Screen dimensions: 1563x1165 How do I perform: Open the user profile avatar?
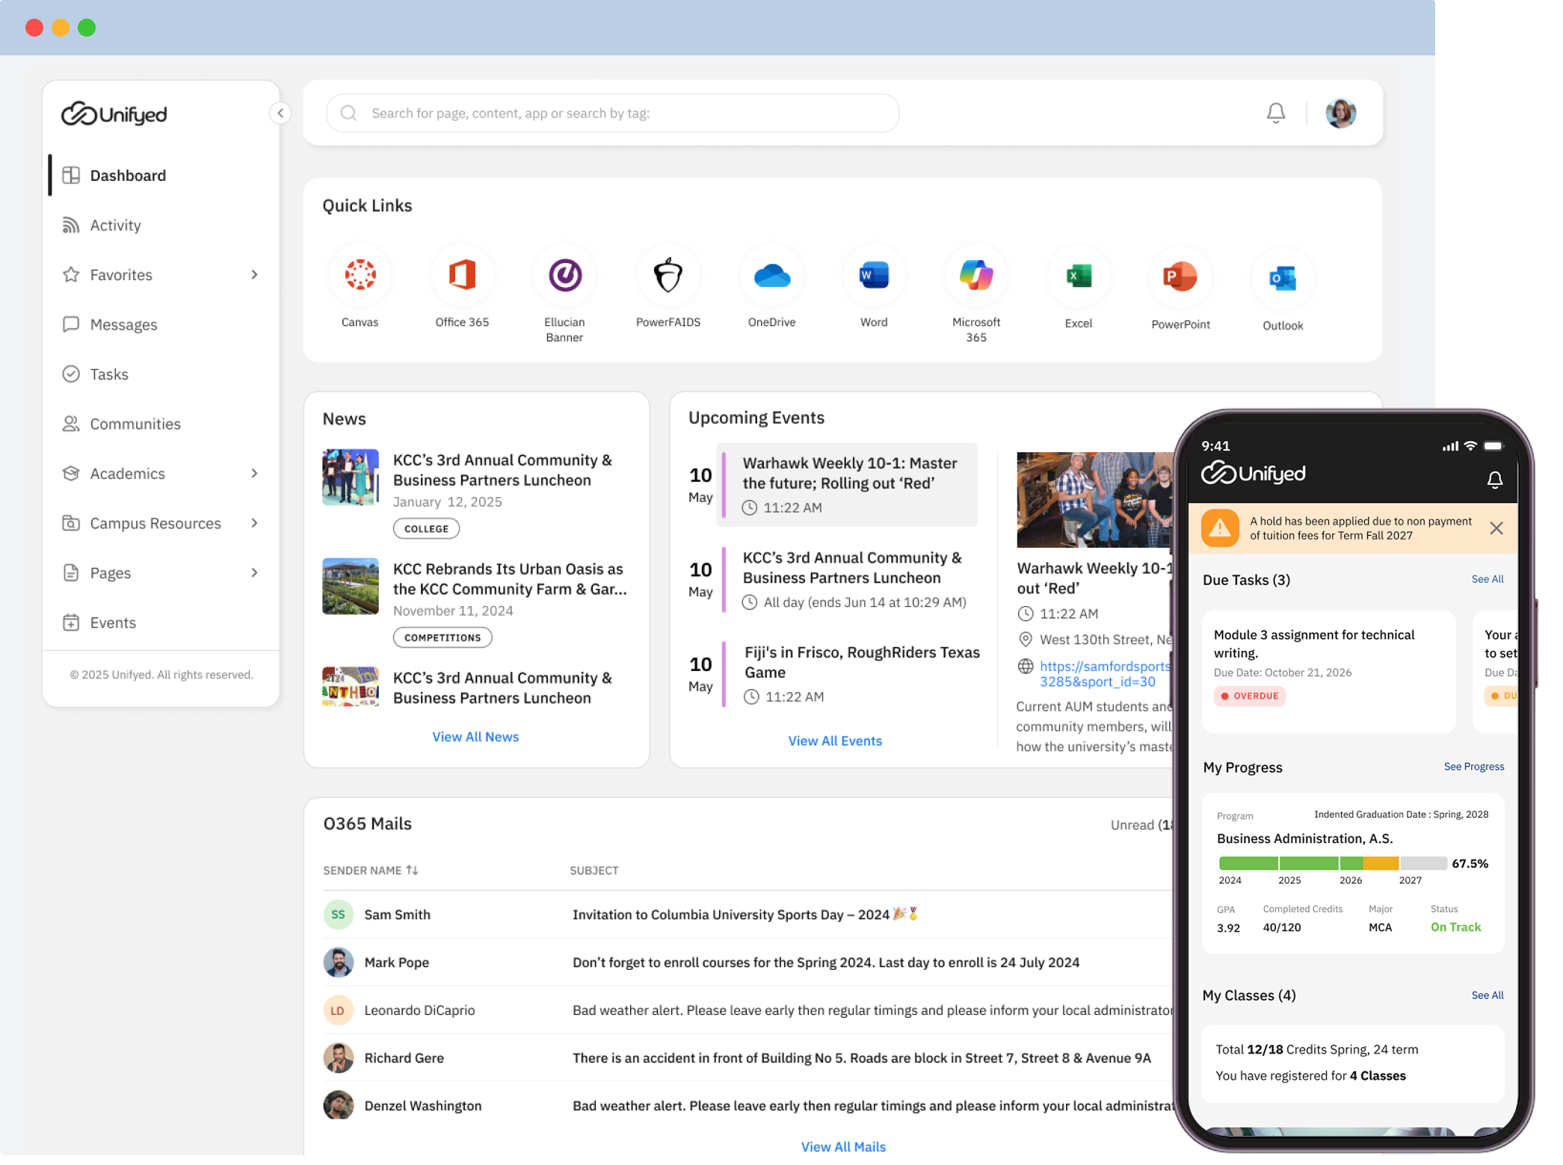tap(1341, 114)
